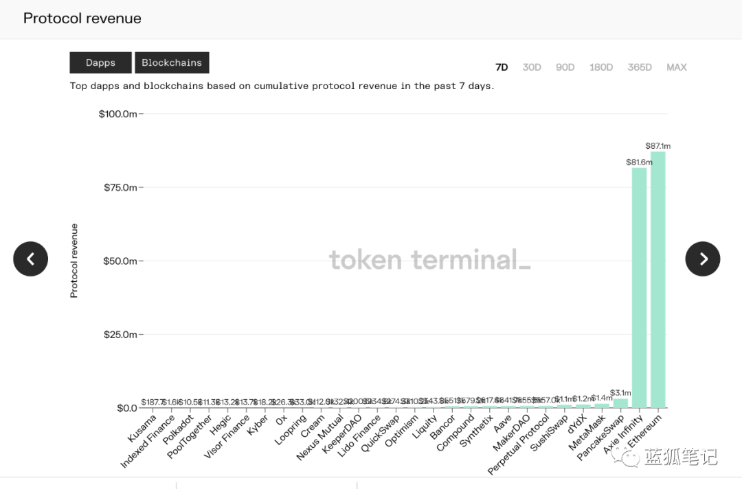Show the MAX time range
742x489 pixels.
[x=676, y=67]
